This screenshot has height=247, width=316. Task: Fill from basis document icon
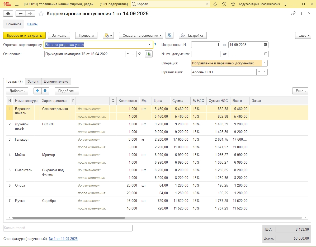coord(149,54)
